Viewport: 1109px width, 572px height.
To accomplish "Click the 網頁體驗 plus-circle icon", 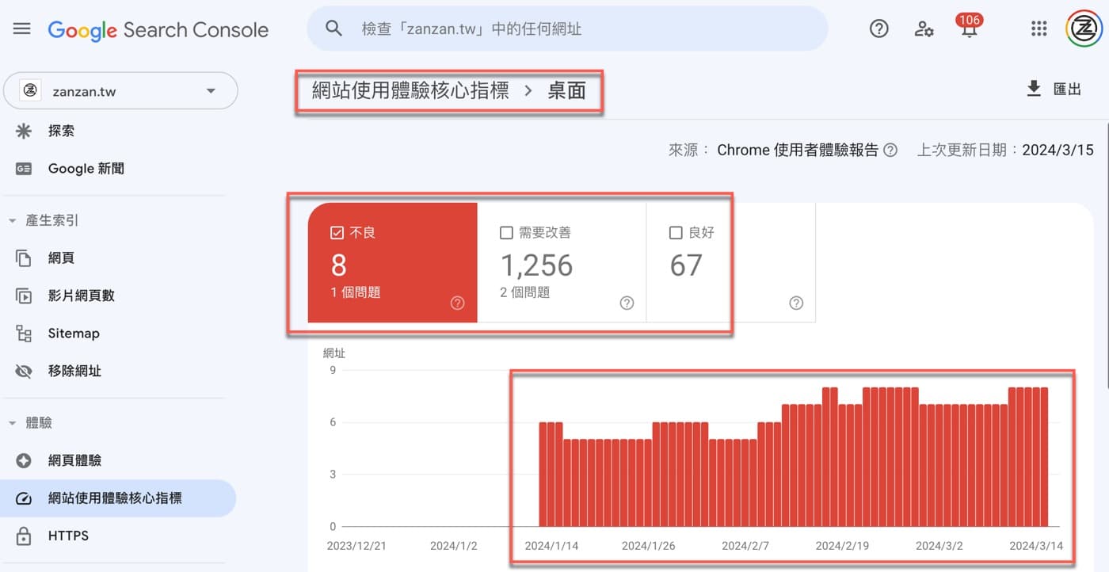I will point(24,460).
